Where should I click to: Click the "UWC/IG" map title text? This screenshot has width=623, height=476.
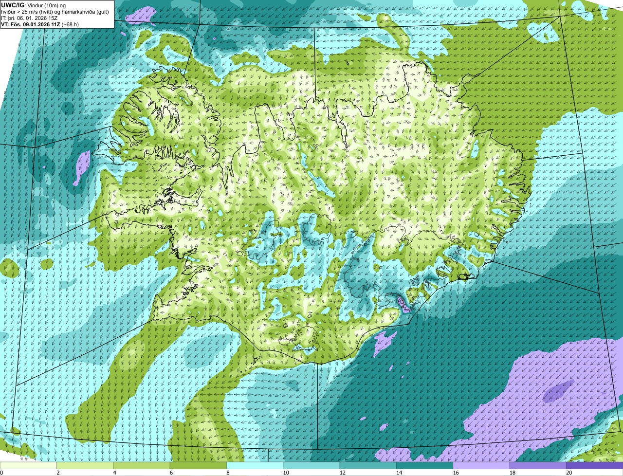12,5
